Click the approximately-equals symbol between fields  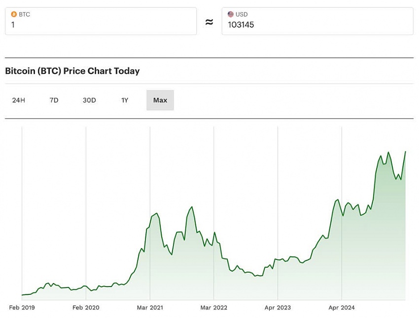209,22
